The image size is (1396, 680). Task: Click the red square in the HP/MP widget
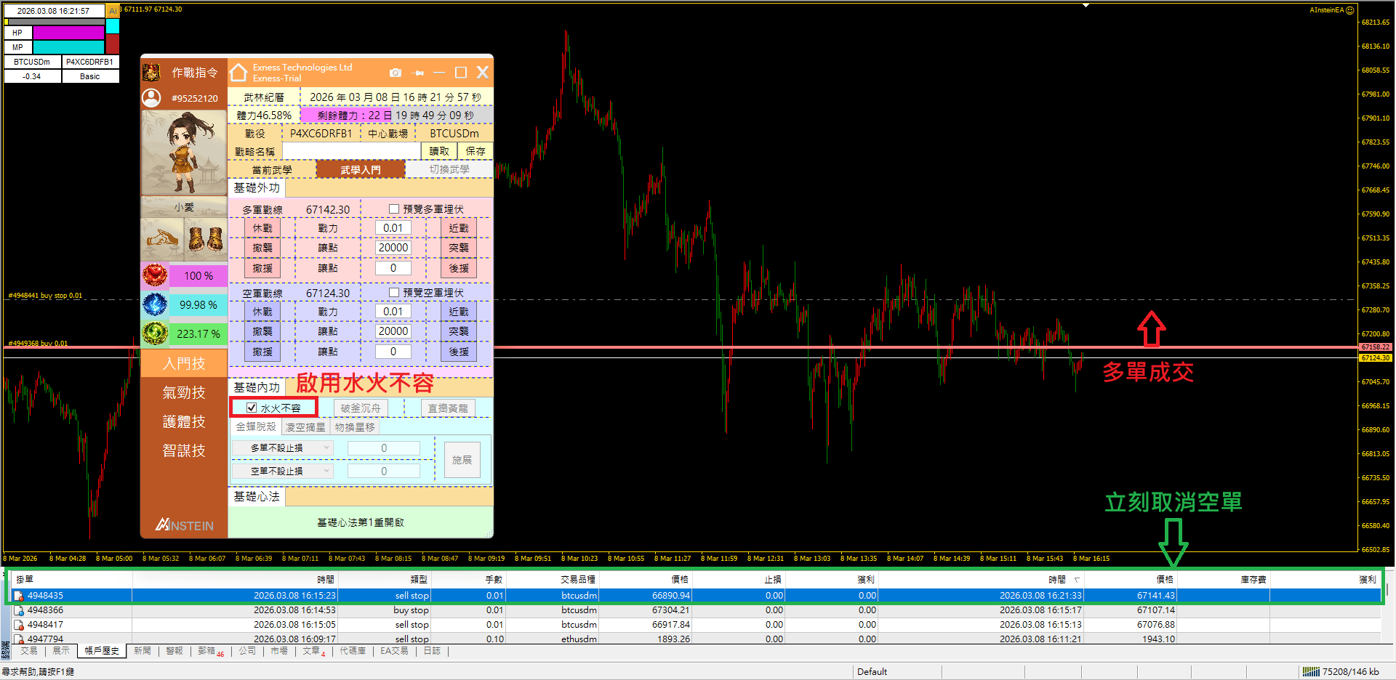113,44
